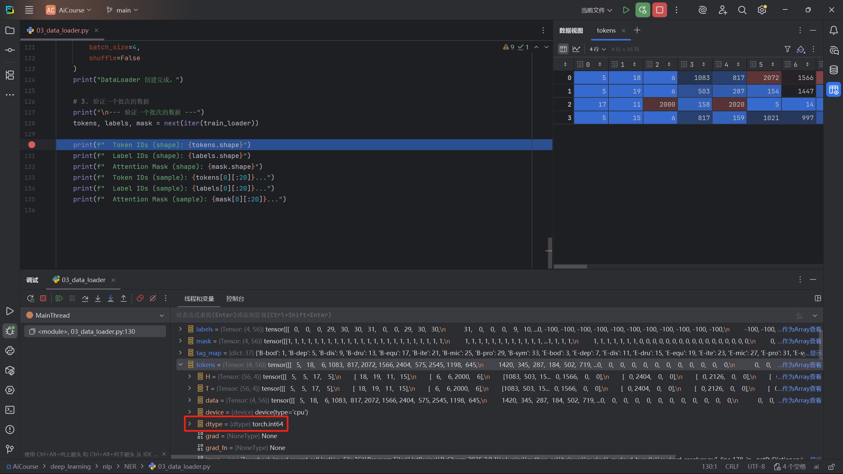Viewport: 843px width, 474px height.
Task: Click the Step Into debug icon
Action: point(98,298)
